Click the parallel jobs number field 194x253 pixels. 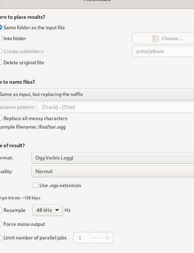tap(81, 238)
